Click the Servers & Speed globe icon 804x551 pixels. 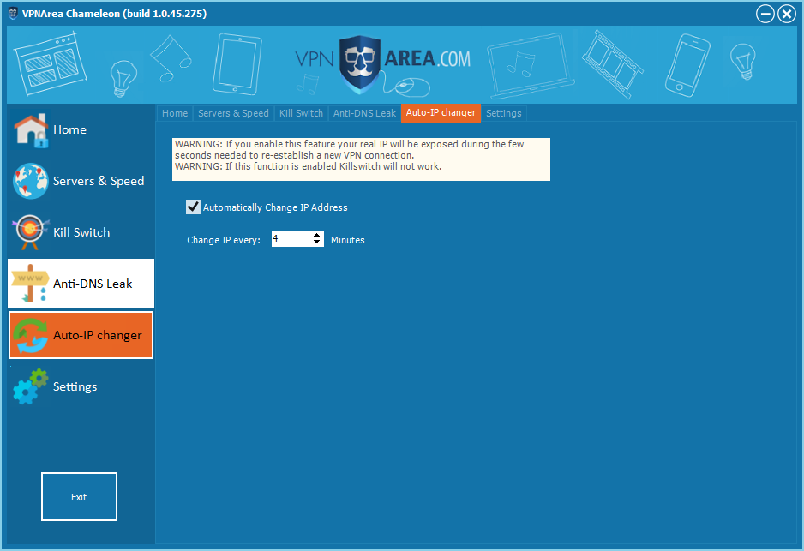click(31, 181)
